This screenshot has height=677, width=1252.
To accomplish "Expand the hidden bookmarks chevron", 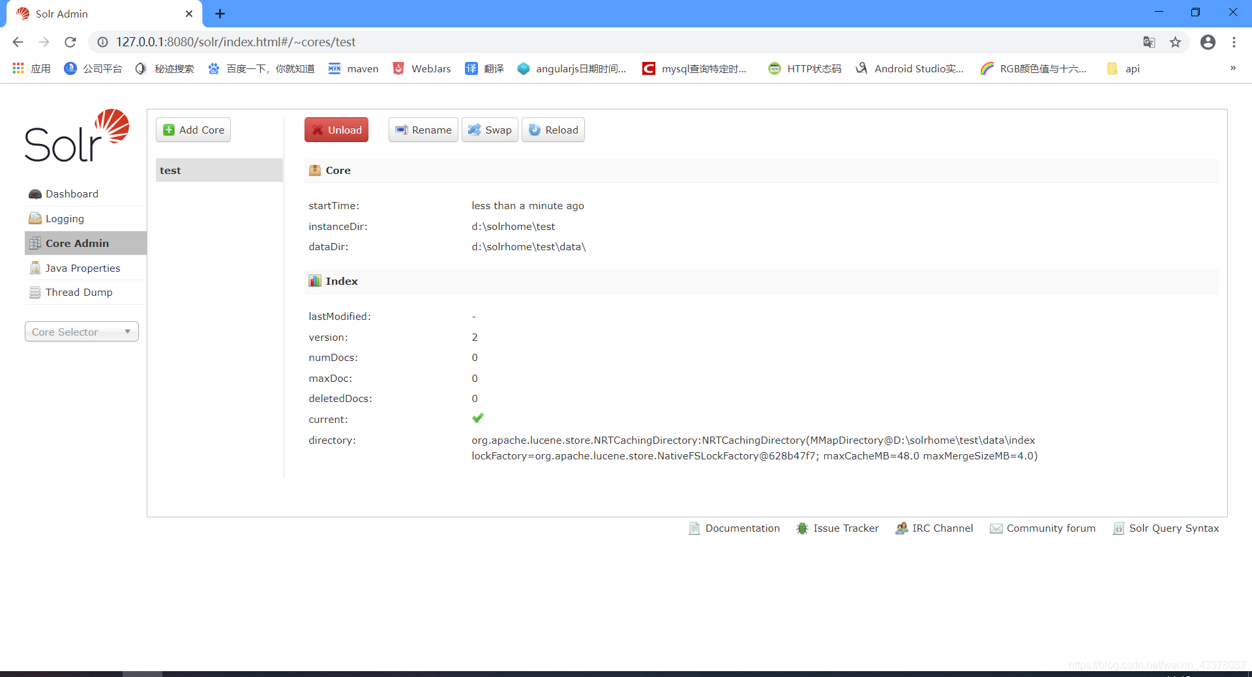I will tap(1232, 68).
